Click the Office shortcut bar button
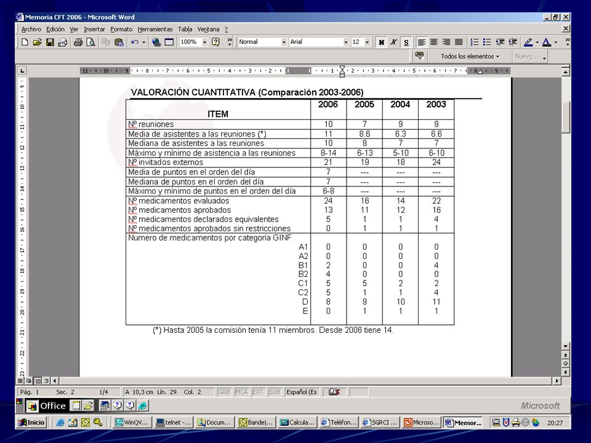Image resolution: width=591 pixels, height=443 pixels. click(47, 405)
